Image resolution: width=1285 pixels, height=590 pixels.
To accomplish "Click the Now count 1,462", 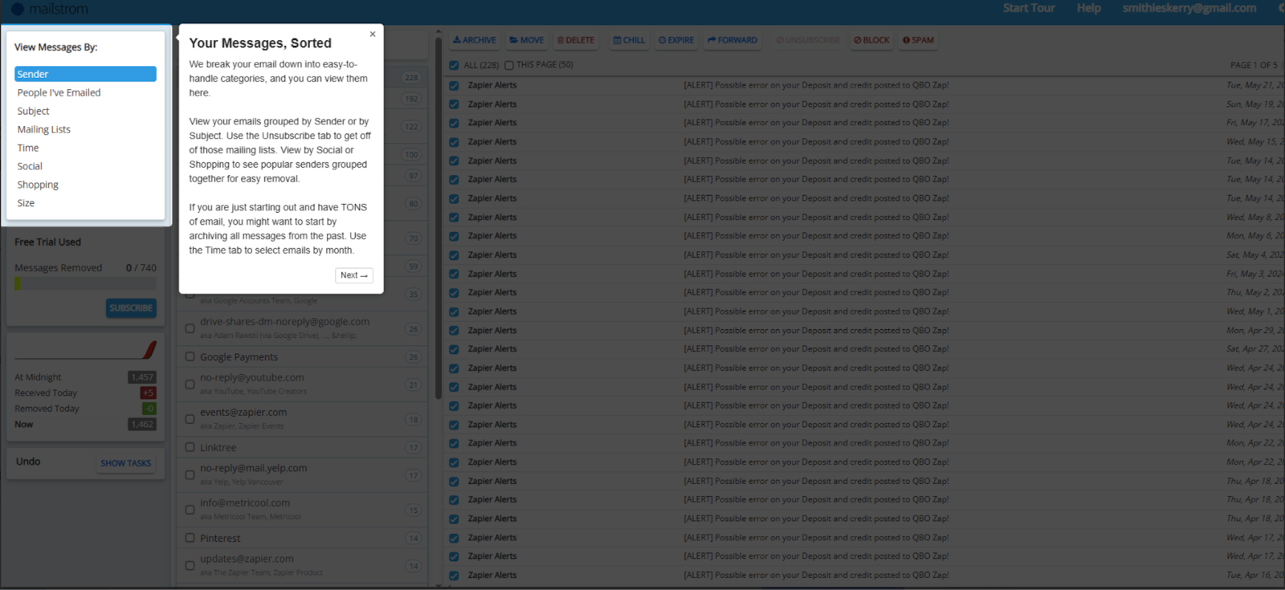I will (x=142, y=425).
